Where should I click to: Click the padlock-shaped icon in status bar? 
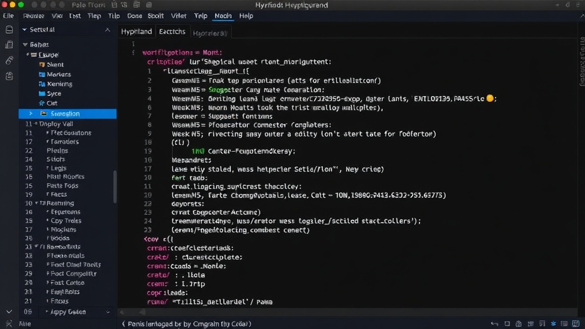[x=519, y=324]
